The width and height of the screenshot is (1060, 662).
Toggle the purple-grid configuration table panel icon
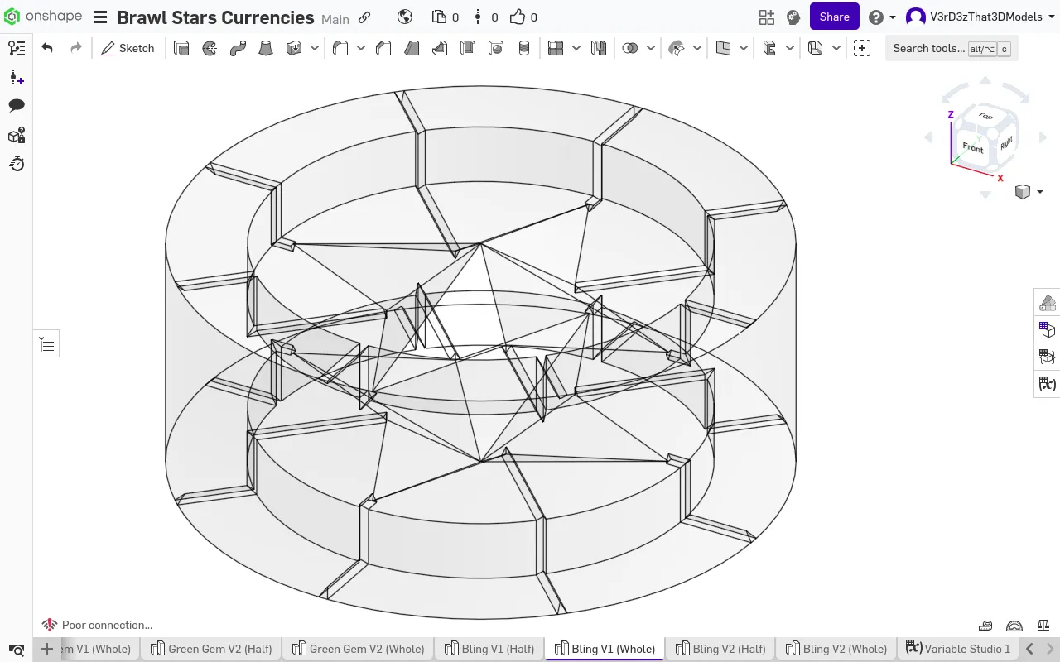1048,329
